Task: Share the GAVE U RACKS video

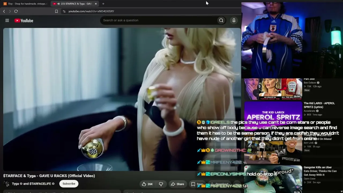Action: (x=177, y=184)
